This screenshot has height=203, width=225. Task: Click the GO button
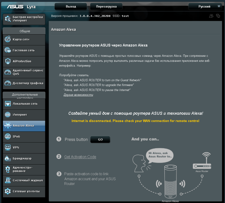point(100,139)
